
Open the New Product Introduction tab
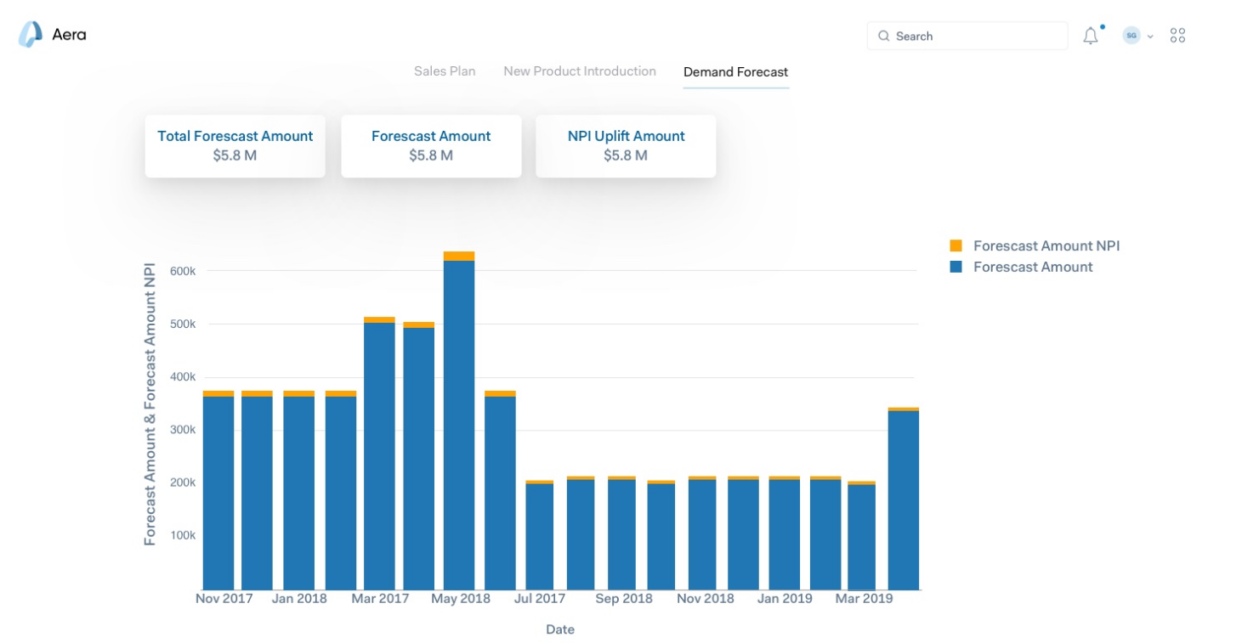[579, 71]
